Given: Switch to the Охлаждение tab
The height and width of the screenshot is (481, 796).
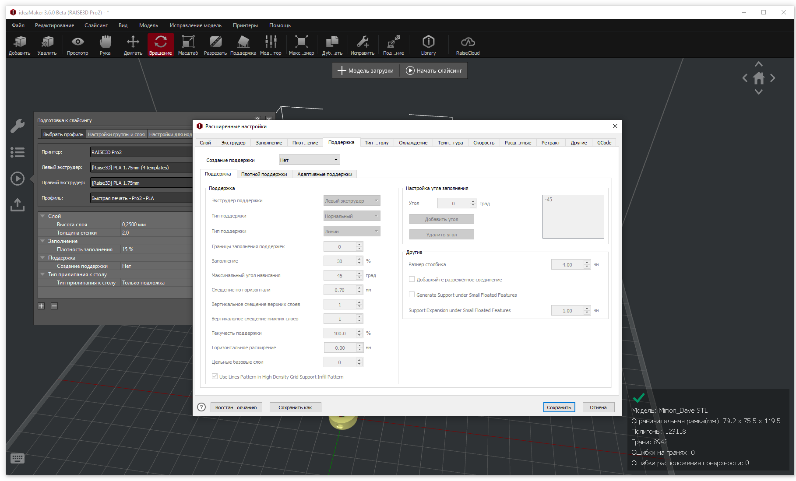Looking at the screenshot, I should click(413, 143).
